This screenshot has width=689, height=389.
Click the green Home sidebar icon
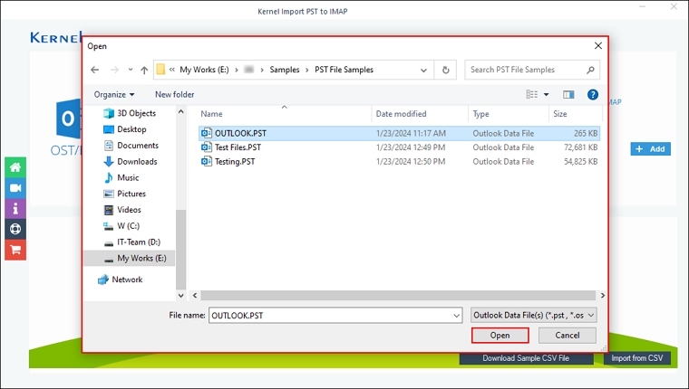15,167
